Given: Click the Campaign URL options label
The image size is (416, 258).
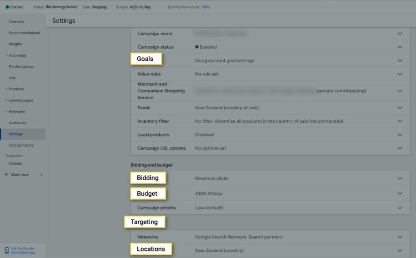Looking at the screenshot, I should pyautogui.click(x=162, y=148).
